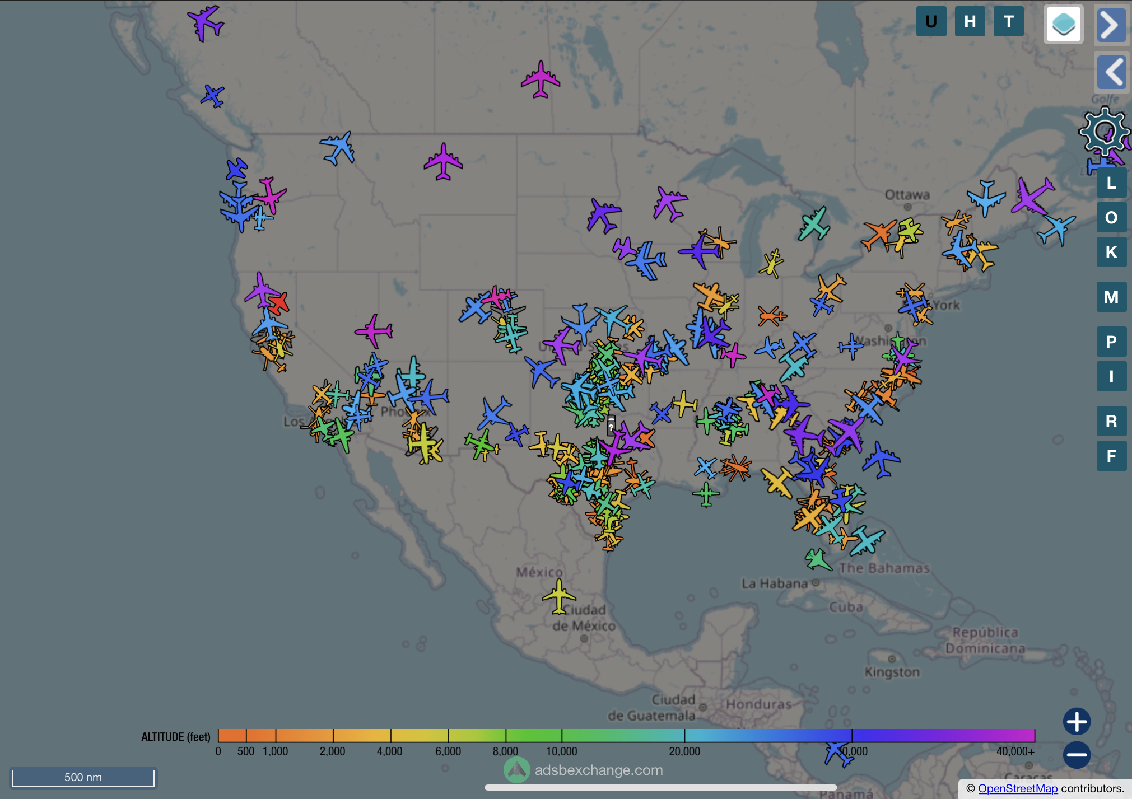Select purple aircraft over North Dakota

(604, 216)
